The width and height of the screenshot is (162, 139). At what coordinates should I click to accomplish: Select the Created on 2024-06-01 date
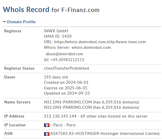tap(66, 82)
